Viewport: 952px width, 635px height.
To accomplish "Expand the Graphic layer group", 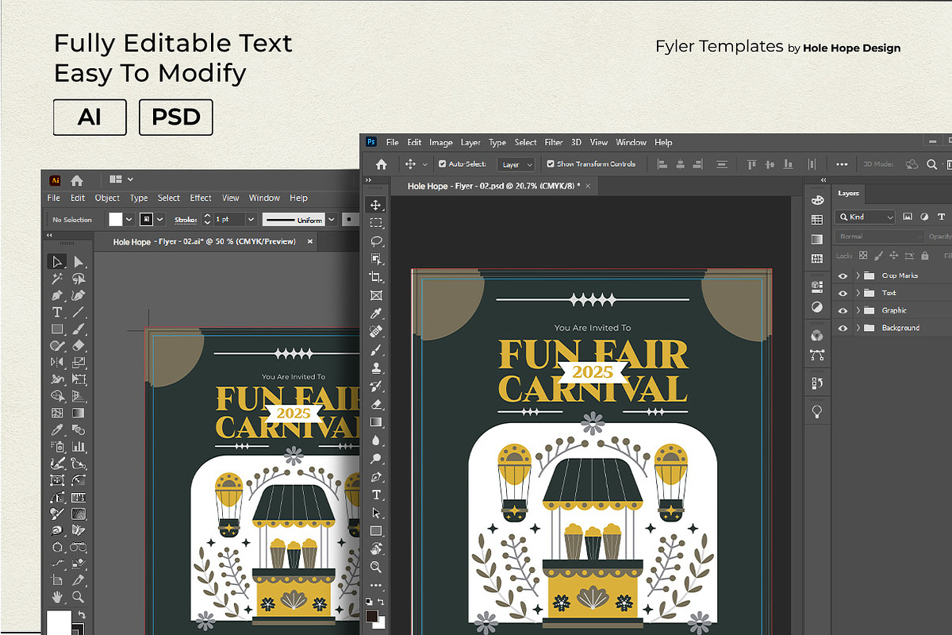I will pos(858,310).
